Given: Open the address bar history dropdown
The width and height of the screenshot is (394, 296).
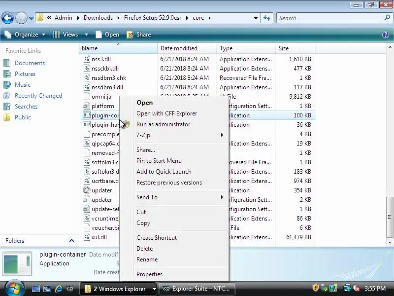Looking at the screenshot, I should point(256,18).
